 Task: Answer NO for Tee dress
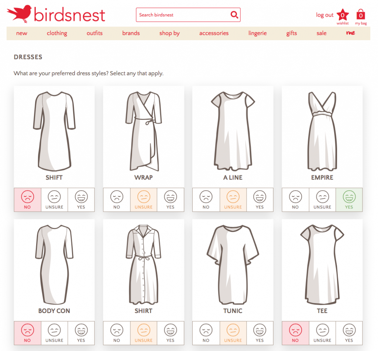(296, 333)
